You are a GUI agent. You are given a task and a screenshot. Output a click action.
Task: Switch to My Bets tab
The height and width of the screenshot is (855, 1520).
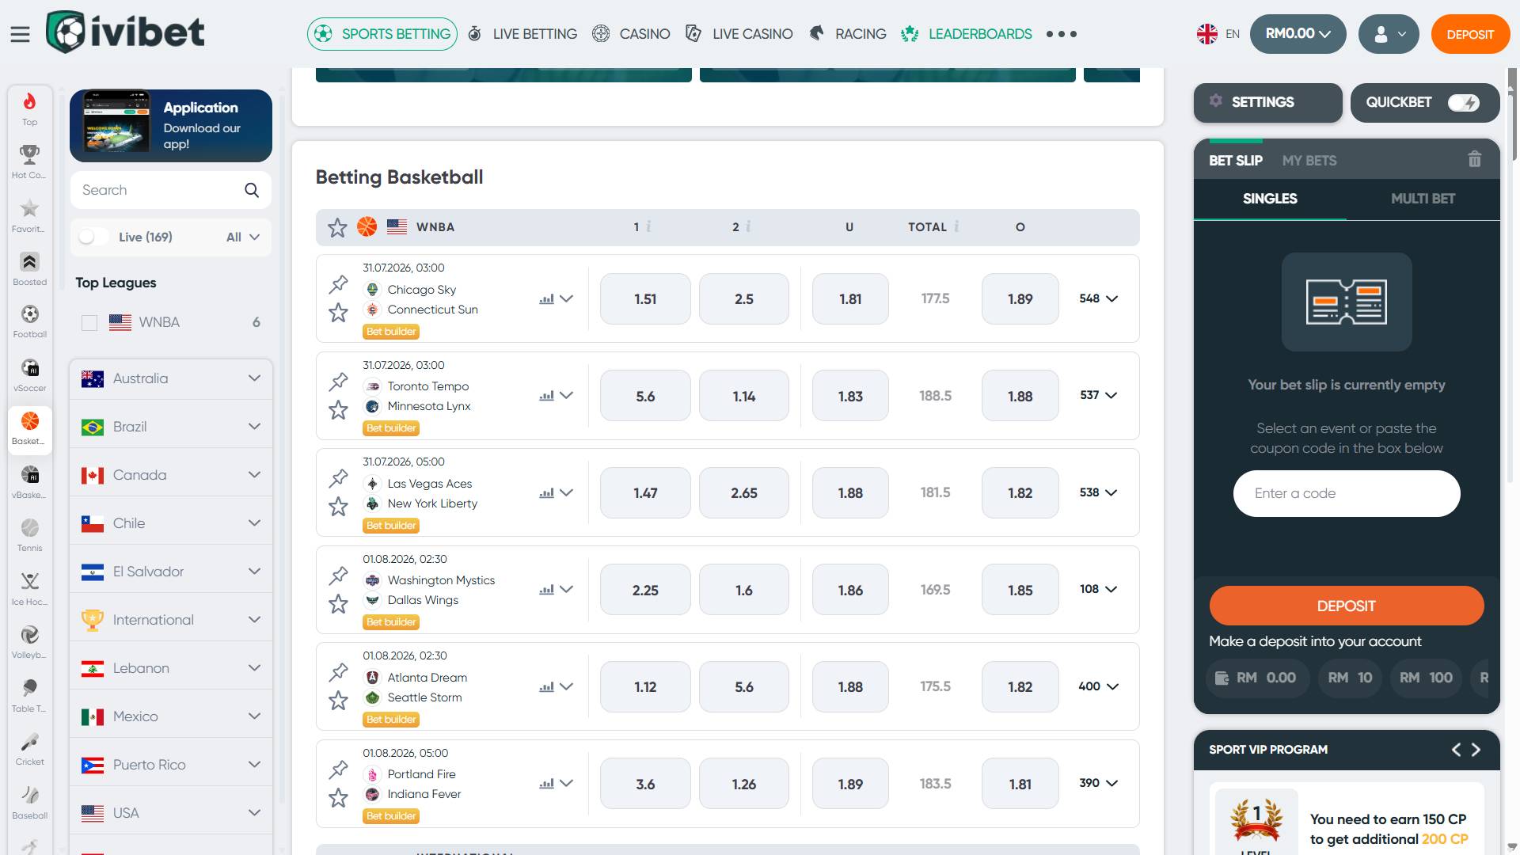click(1309, 161)
